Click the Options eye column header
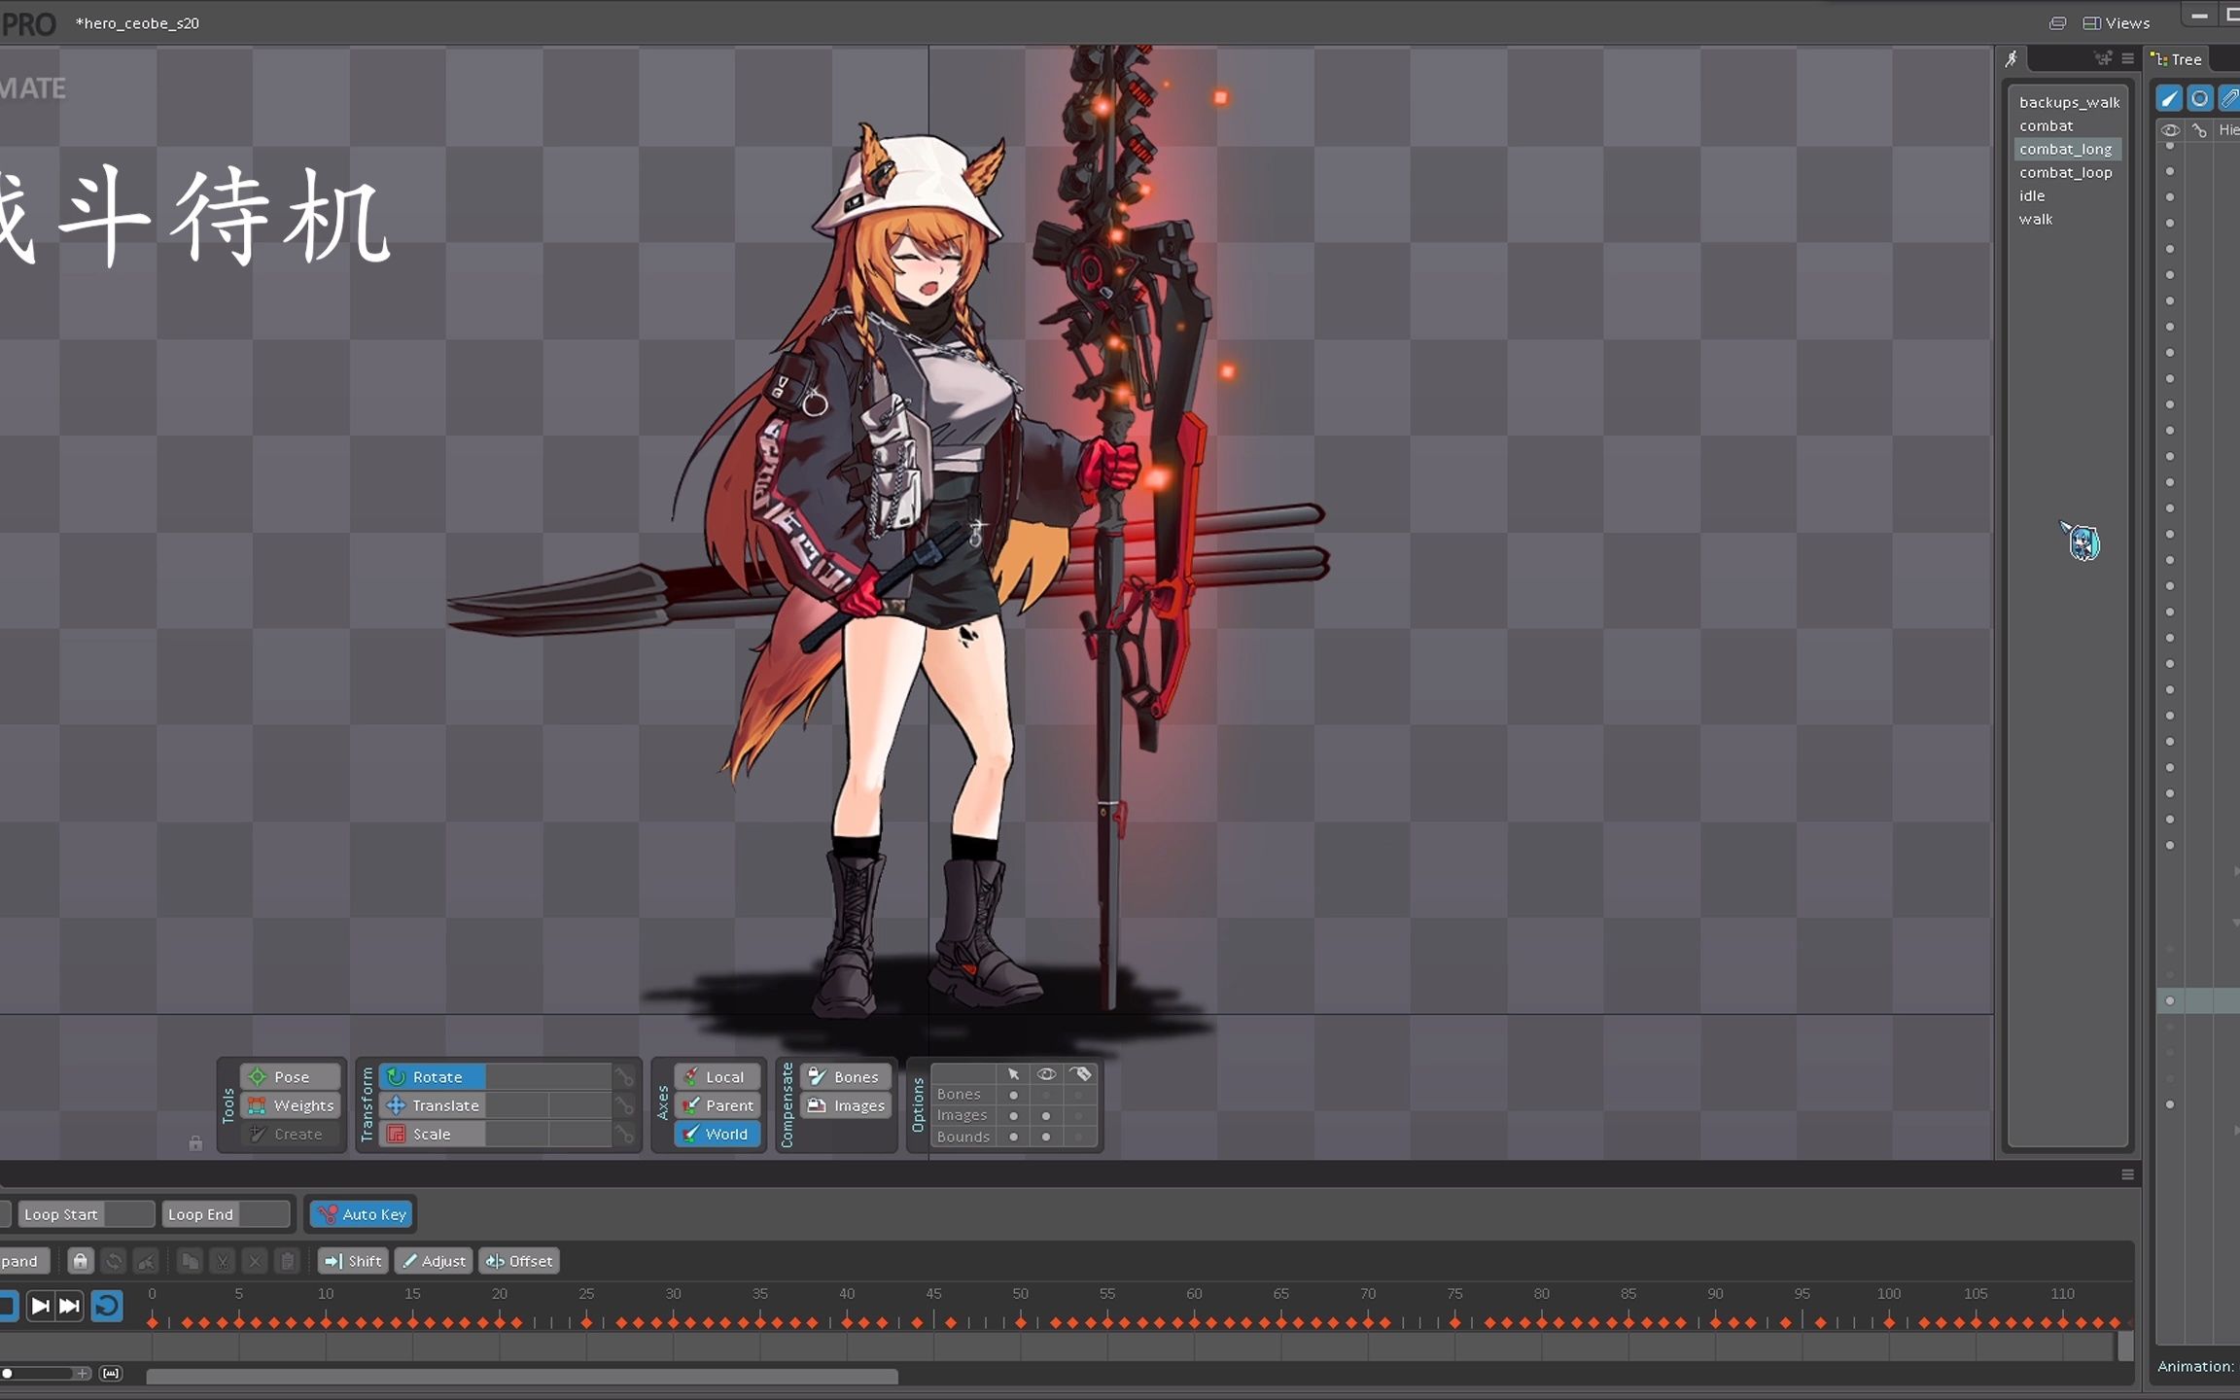 pos(1046,1073)
